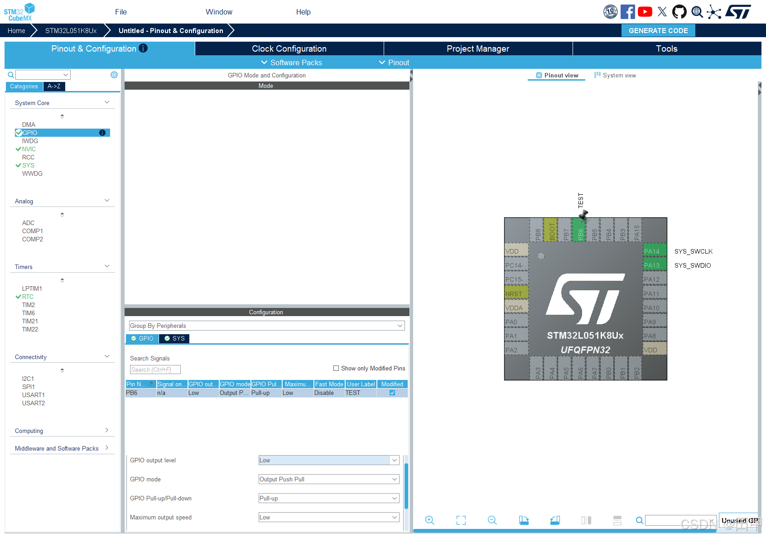766x538 pixels.
Task: Open the GPIO mode dropdown
Action: (x=329, y=479)
